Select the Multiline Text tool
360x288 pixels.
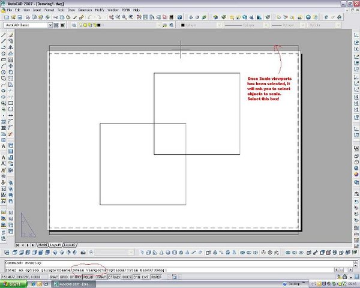point(4,146)
